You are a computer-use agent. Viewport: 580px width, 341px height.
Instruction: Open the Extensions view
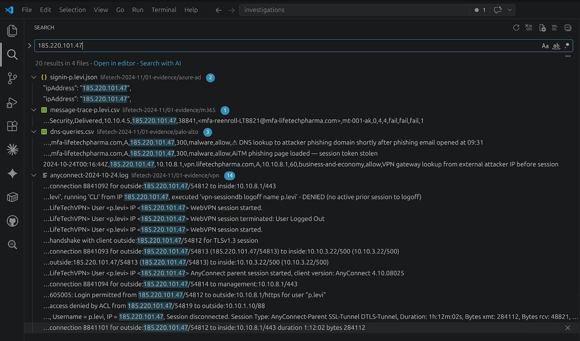[x=12, y=126]
